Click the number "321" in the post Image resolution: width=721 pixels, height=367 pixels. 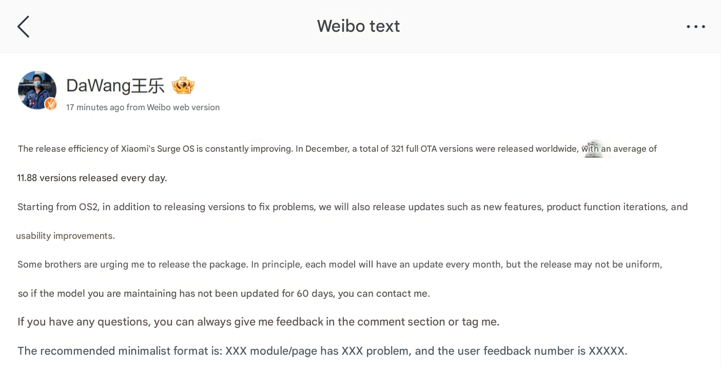coord(397,149)
